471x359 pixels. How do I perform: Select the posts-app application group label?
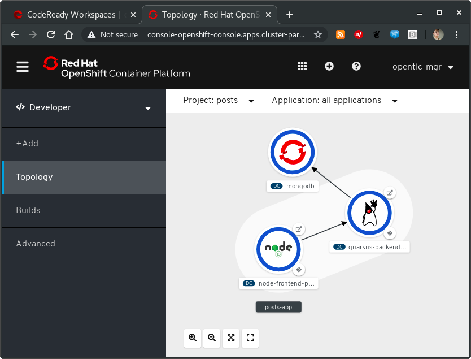click(x=278, y=307)
